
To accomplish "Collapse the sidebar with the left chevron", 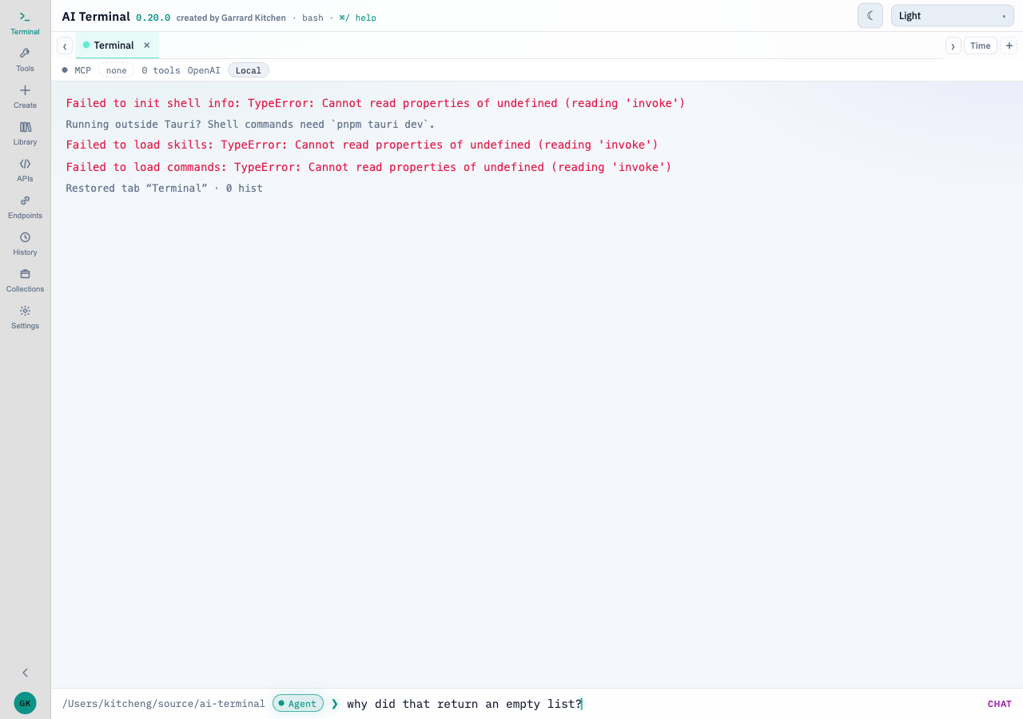I will 25,673.
